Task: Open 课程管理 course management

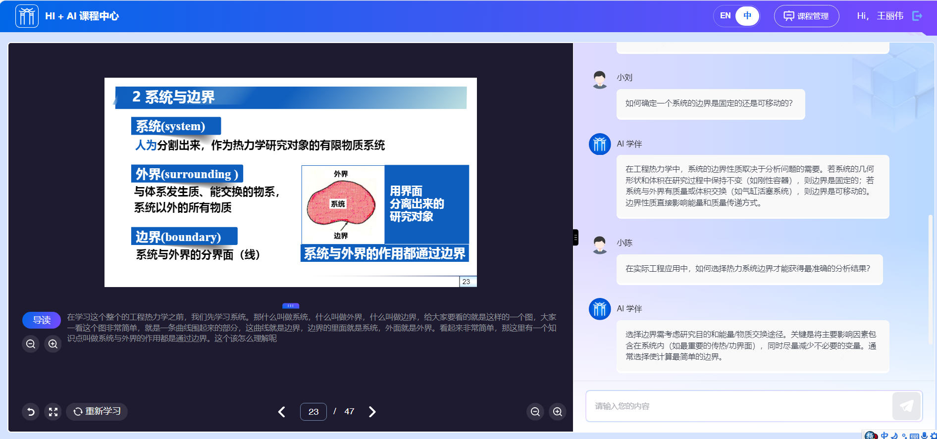Action: (806, 16)
